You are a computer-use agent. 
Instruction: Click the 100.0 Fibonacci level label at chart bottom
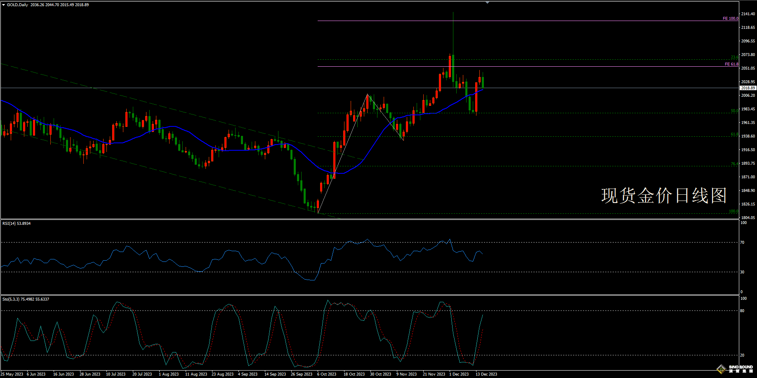click(733, 211)
